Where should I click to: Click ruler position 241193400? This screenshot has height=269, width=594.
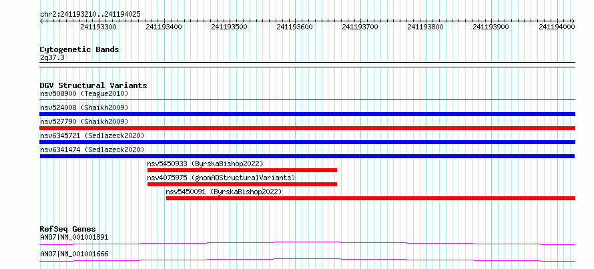(164, 27)
